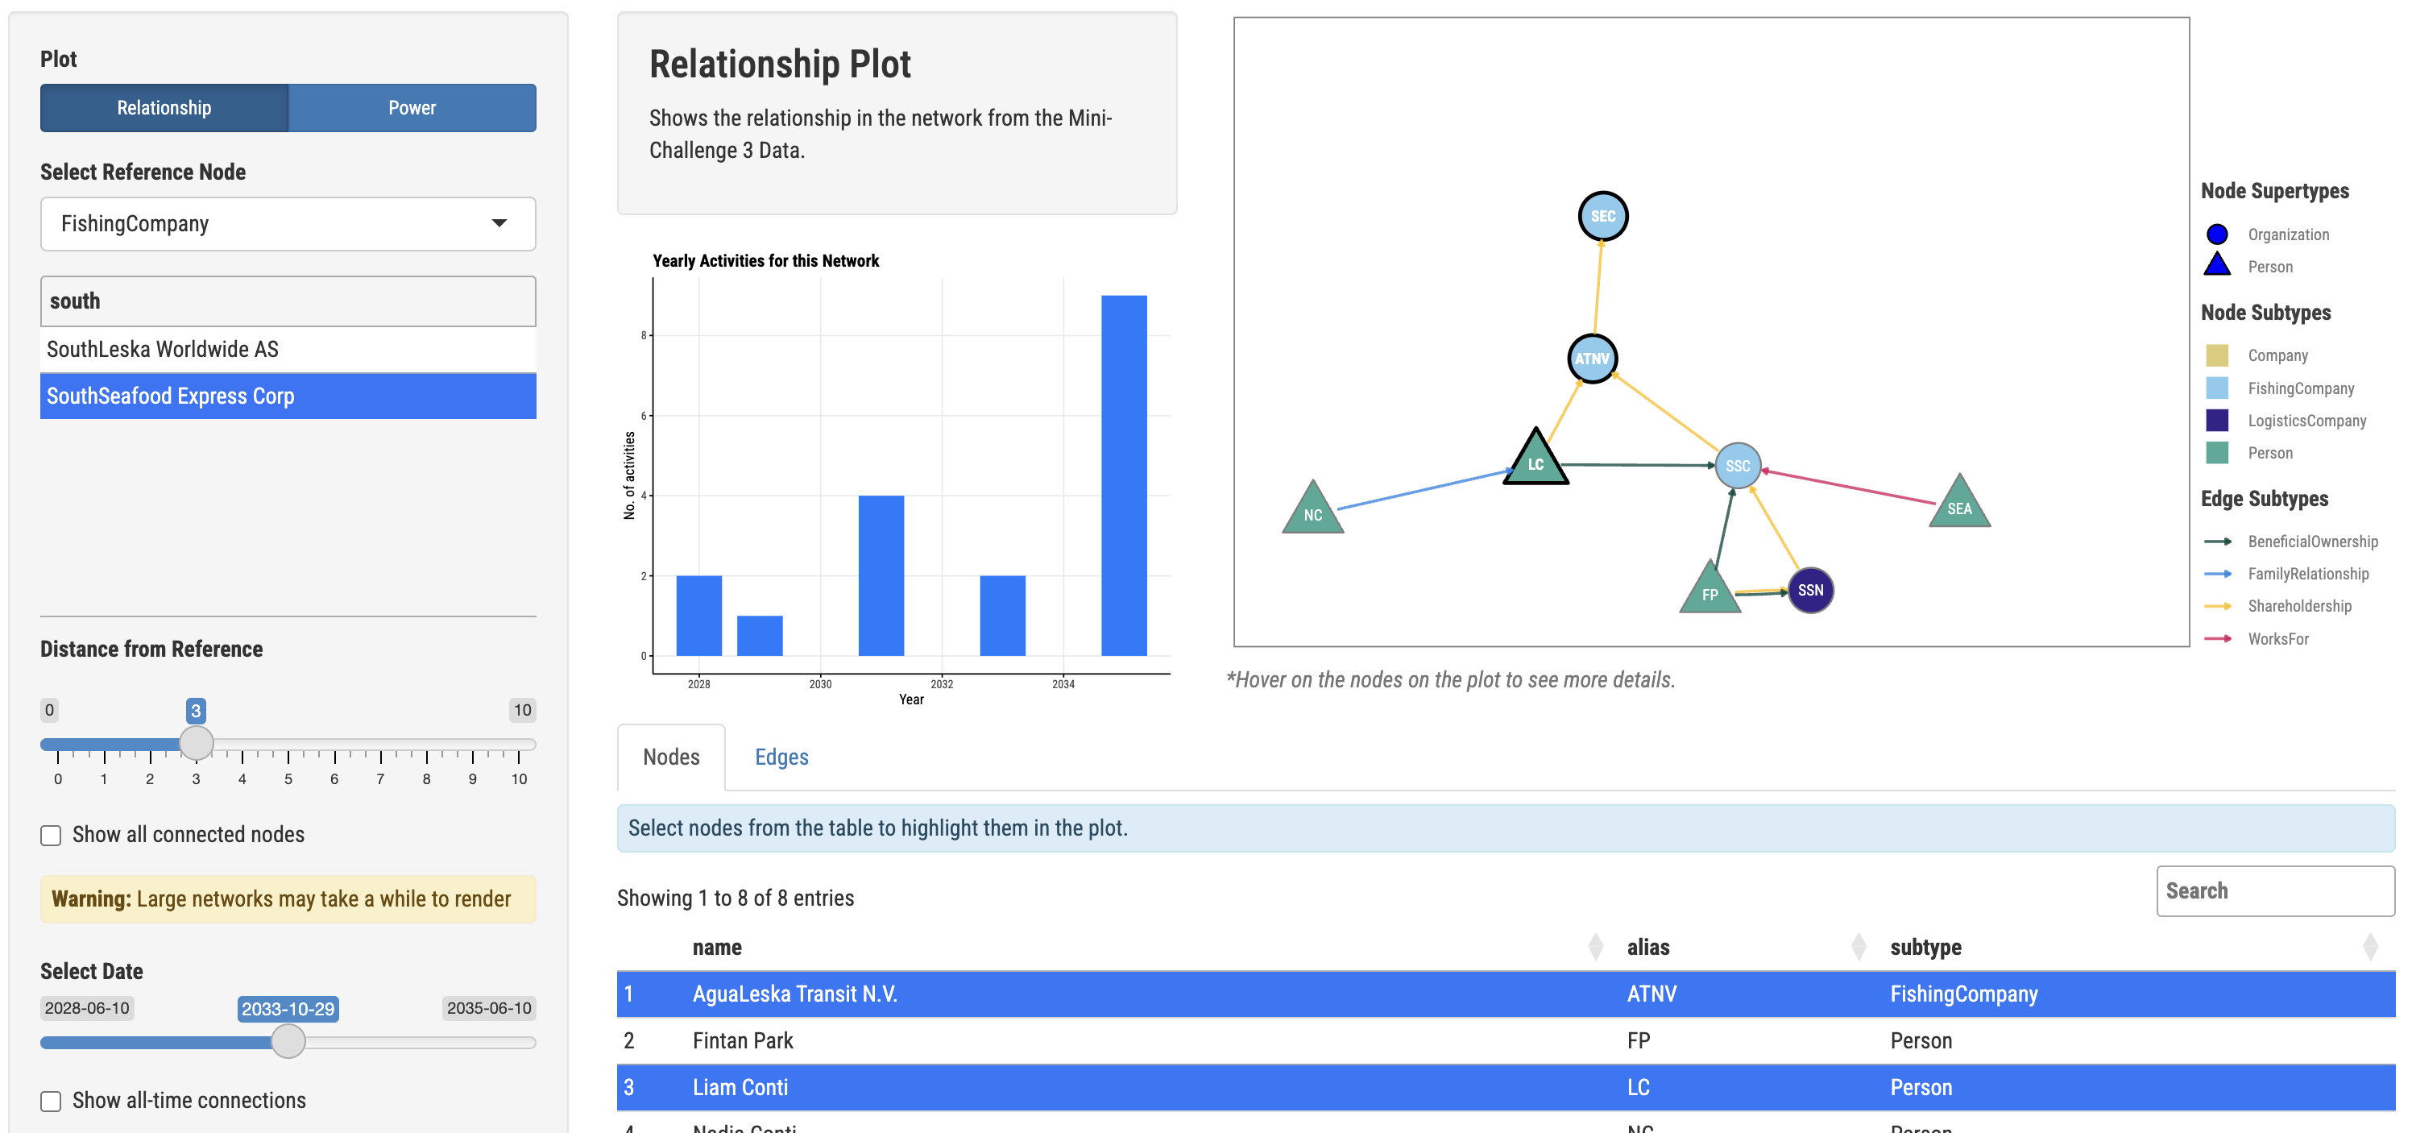Viewport: 2412px width, 1133px height.
Task: Switch plot to Power mode
Action: (x=412, y=108)
